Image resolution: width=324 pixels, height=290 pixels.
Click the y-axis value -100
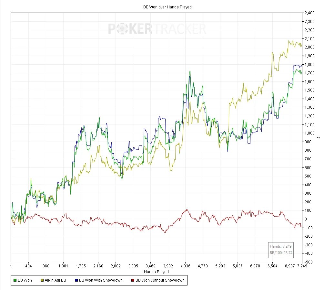pyautogui.click(x=308, y=228)
